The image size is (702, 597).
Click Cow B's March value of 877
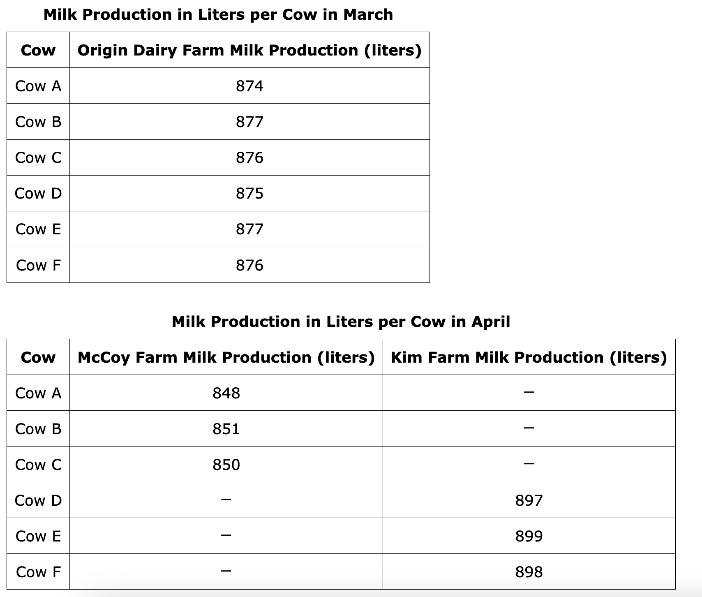click(249, 122)
